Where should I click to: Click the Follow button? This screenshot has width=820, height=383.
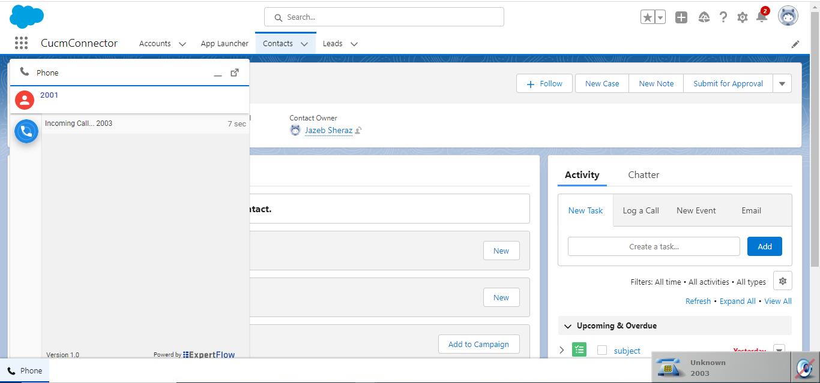click(x=545, y=84)
